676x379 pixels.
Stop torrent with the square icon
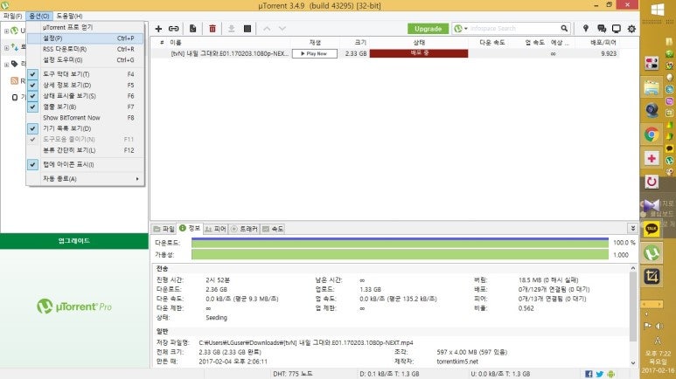click(247, 29)
